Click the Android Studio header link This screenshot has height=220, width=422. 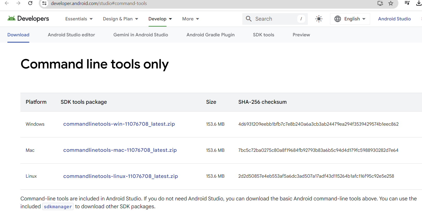pyautogui.click(x=394, y=19)
